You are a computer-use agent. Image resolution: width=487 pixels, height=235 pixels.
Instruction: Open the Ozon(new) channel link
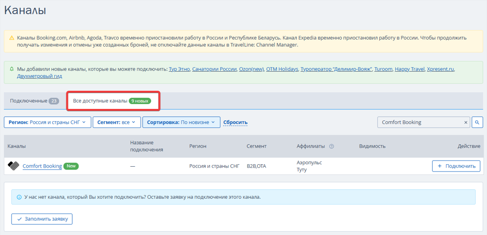pos(251,69)
